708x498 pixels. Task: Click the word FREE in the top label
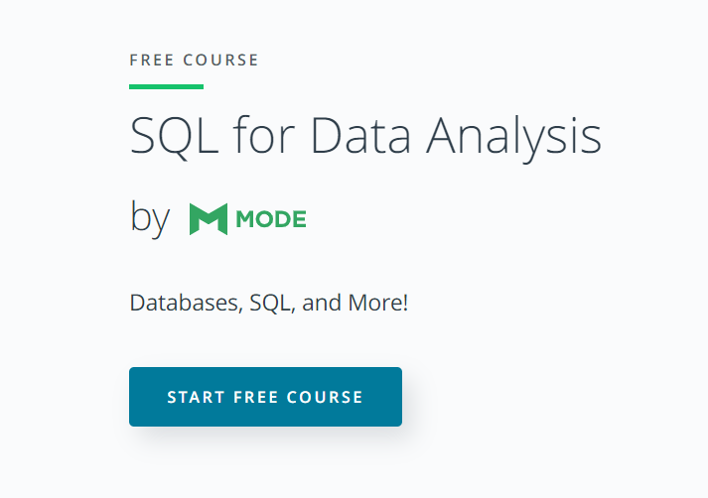pyautogui.click(x=152, y=60)
